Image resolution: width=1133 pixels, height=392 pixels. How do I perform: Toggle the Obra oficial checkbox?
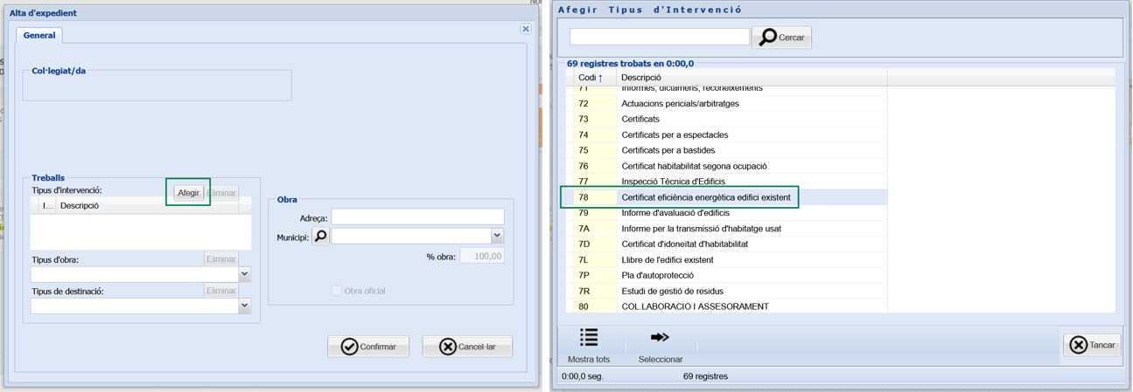[x=337, y=291]
